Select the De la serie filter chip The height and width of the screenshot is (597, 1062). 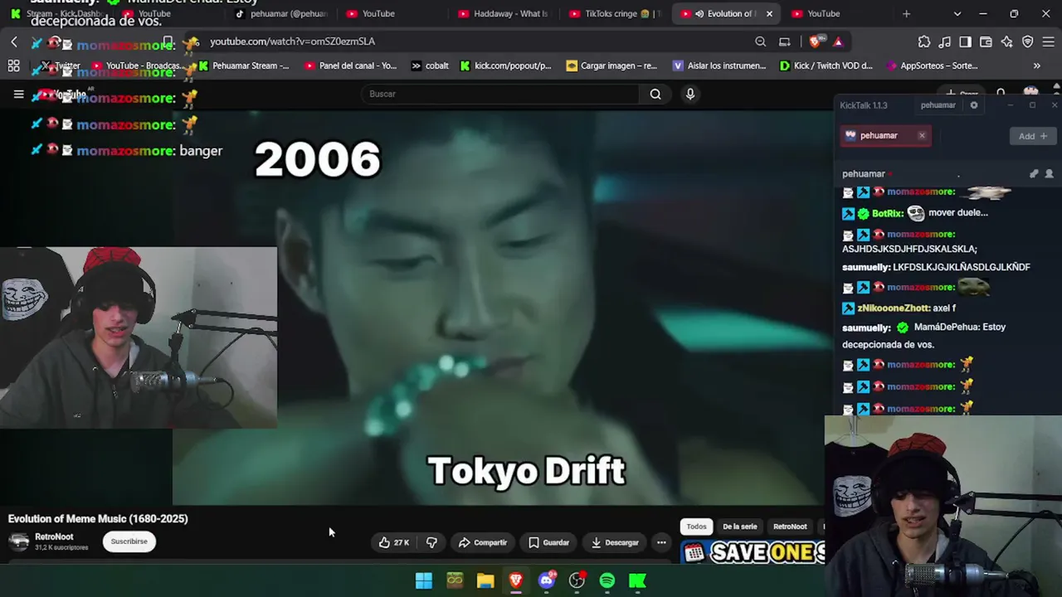(x=740, y=527)
